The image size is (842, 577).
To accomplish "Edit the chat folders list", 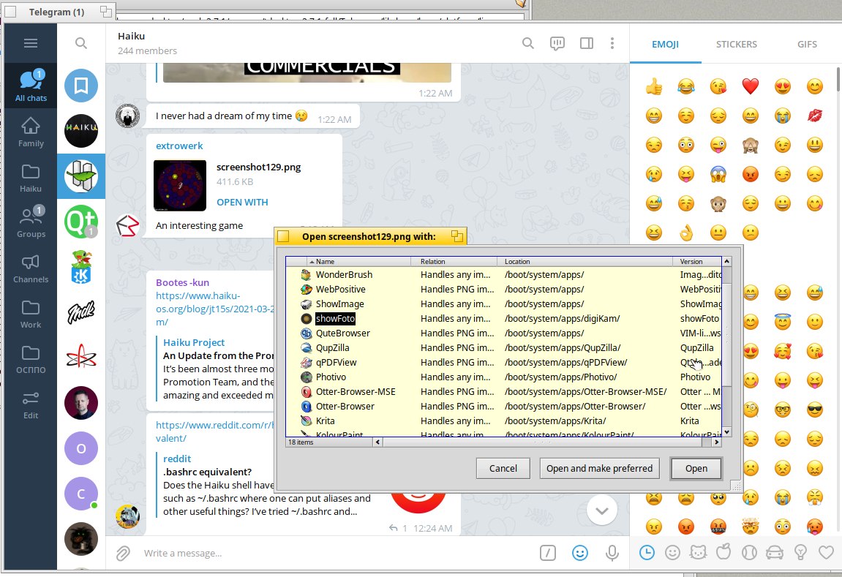I will click(31, 404).
